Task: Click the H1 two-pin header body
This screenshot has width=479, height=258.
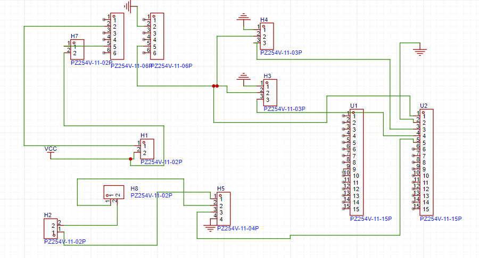Action: [x=147, y=149]
